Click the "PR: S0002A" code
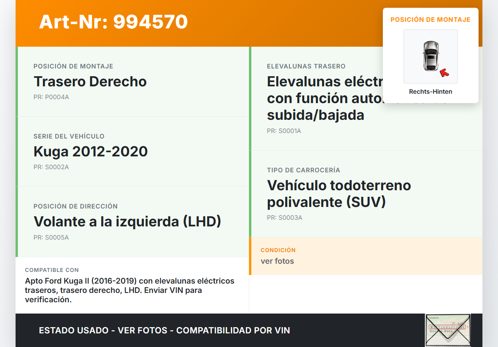This screenshot has width=498, height=347. click(51, 167)
